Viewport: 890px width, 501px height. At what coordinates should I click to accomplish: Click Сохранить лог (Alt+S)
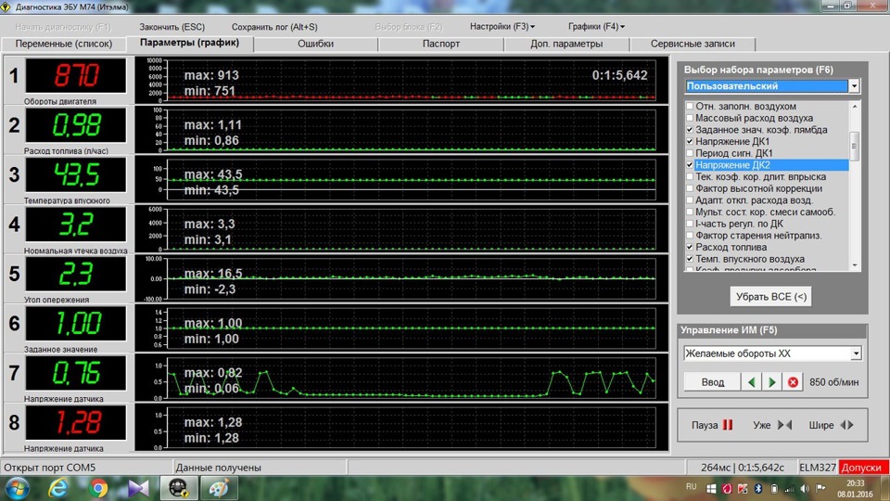[274, 27]
